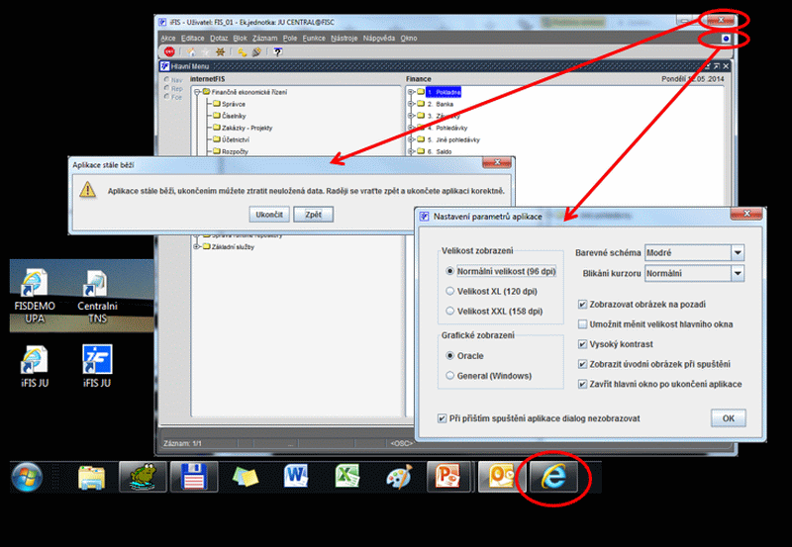Select Normální velikost (96 dpi) radio button
This screenshot has width=792, height=547.
450,271
